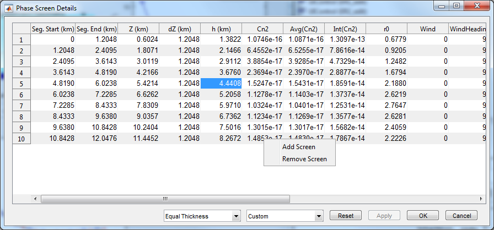Click the Cancel button

coord(461,216)
